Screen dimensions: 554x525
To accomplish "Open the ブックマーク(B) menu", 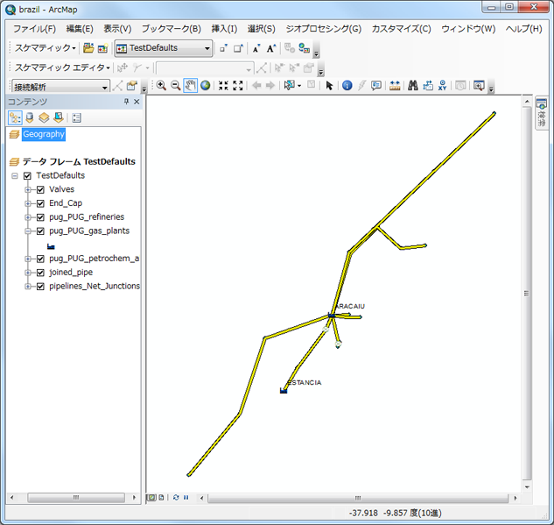I will 171,29.
